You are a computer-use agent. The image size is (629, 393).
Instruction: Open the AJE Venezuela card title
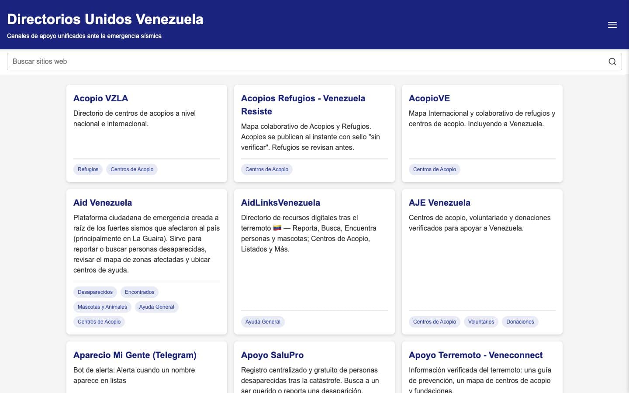click(x=439, y=203)
